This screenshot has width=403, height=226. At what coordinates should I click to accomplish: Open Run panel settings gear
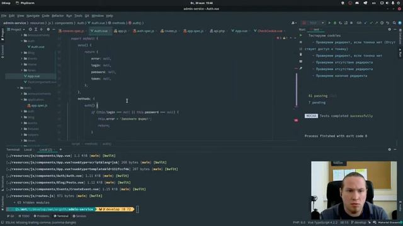click(389, 30)
